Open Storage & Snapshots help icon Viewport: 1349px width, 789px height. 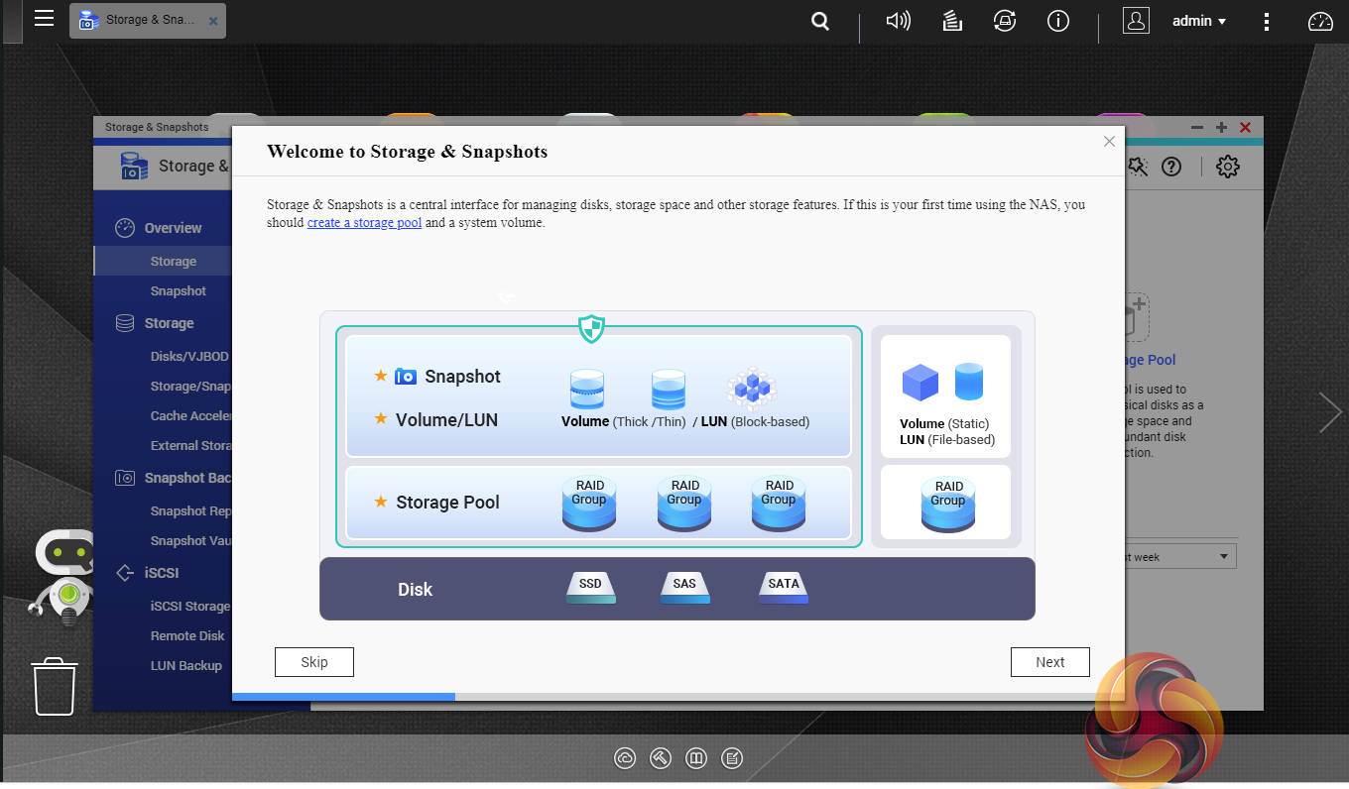(x=1171, y=167)
